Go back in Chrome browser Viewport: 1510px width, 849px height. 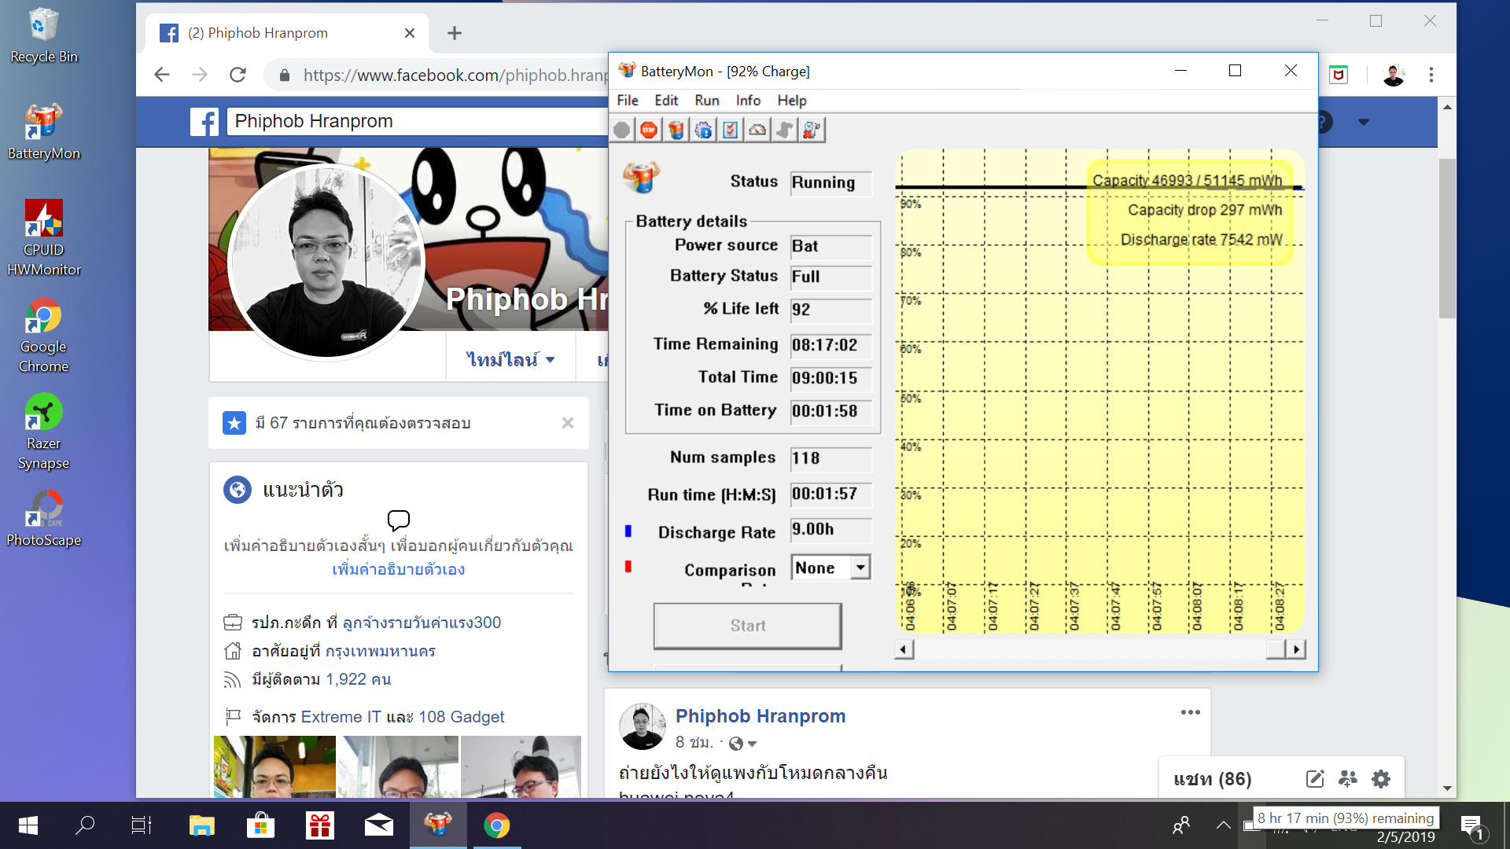pyautogui.click(x=162, y=75)
